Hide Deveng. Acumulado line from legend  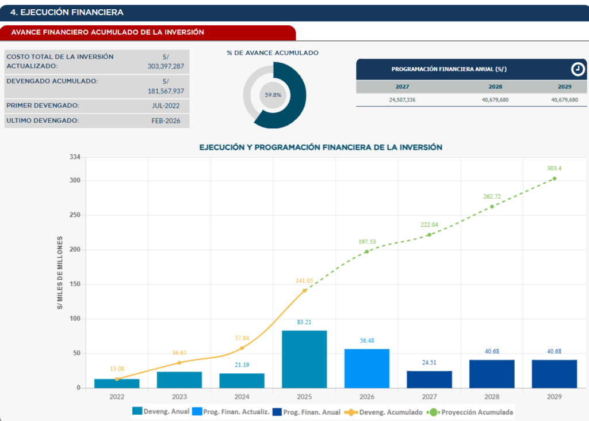click(383, 412)
